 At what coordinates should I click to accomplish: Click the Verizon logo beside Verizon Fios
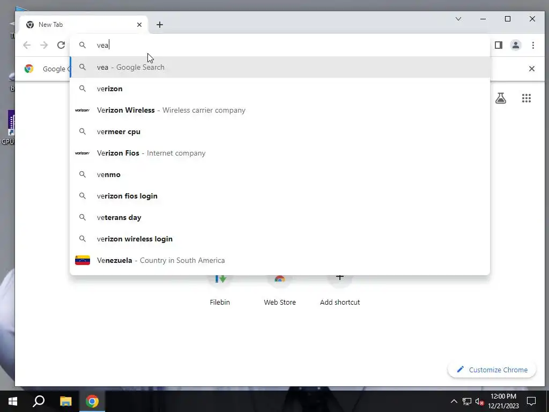(x=82, y=153)
